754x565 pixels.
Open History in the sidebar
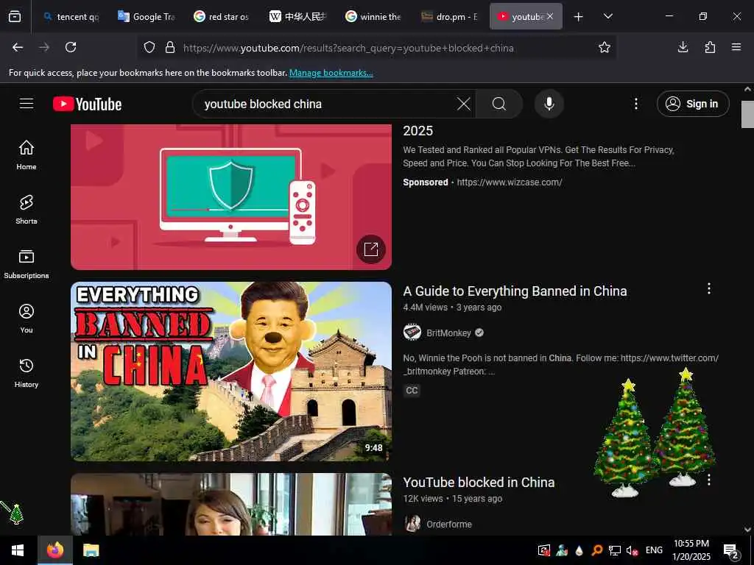click(27, 373)
